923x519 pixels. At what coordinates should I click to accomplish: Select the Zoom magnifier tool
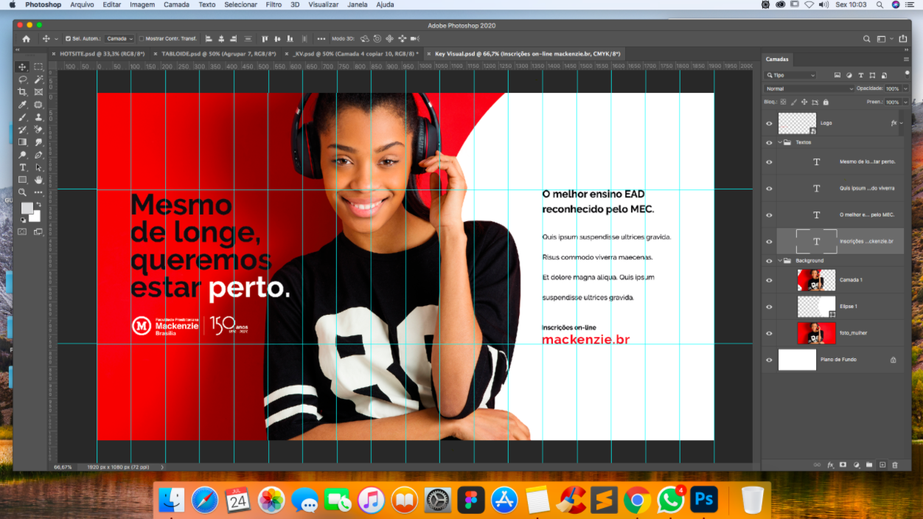22,192
